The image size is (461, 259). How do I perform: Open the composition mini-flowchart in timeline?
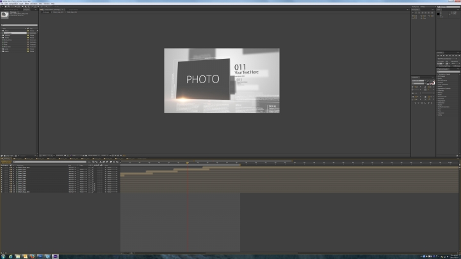click(x=89, y=162)
